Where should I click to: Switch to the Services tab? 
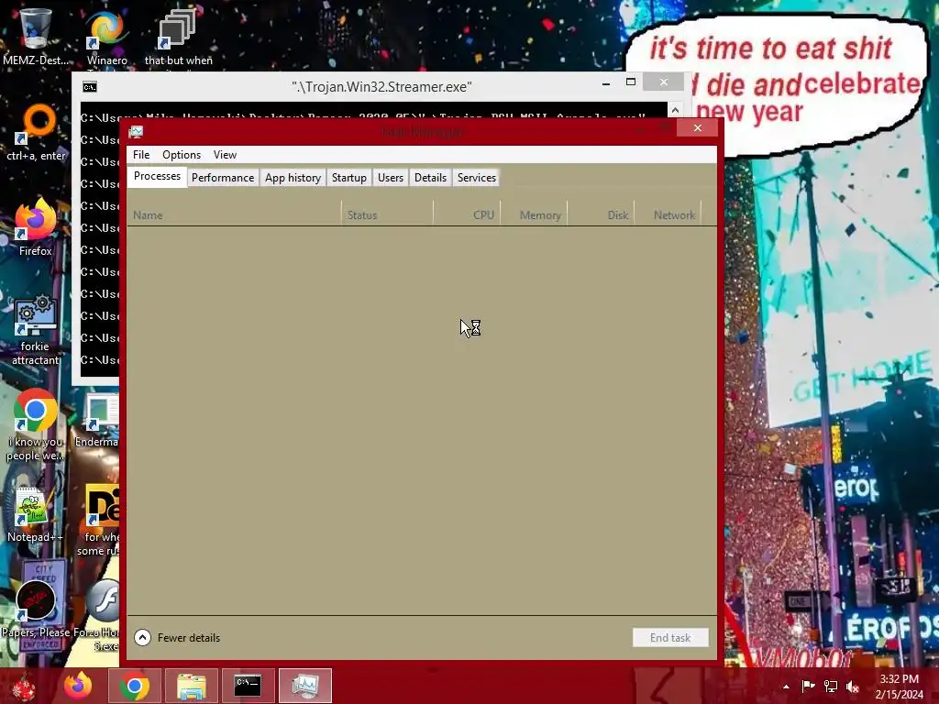point(477,178)
